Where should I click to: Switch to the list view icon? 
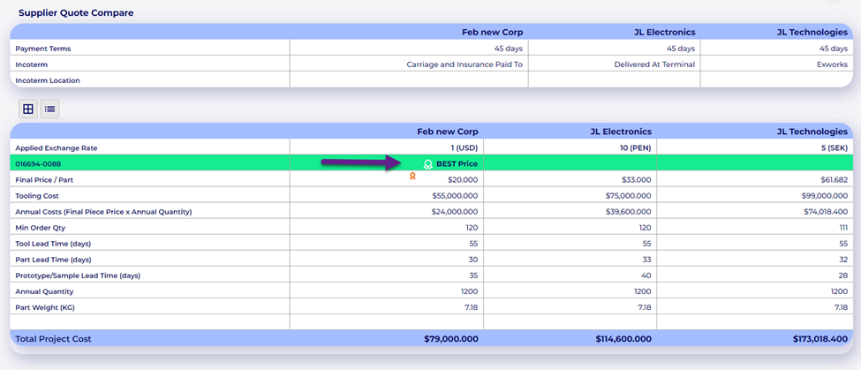pos(50,109)
